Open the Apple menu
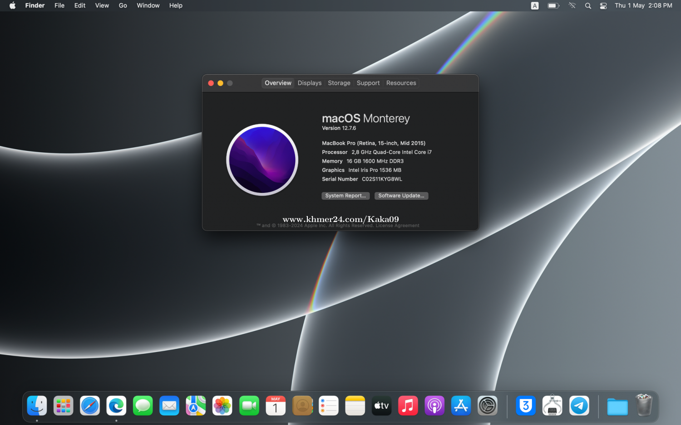 [13, 5]
